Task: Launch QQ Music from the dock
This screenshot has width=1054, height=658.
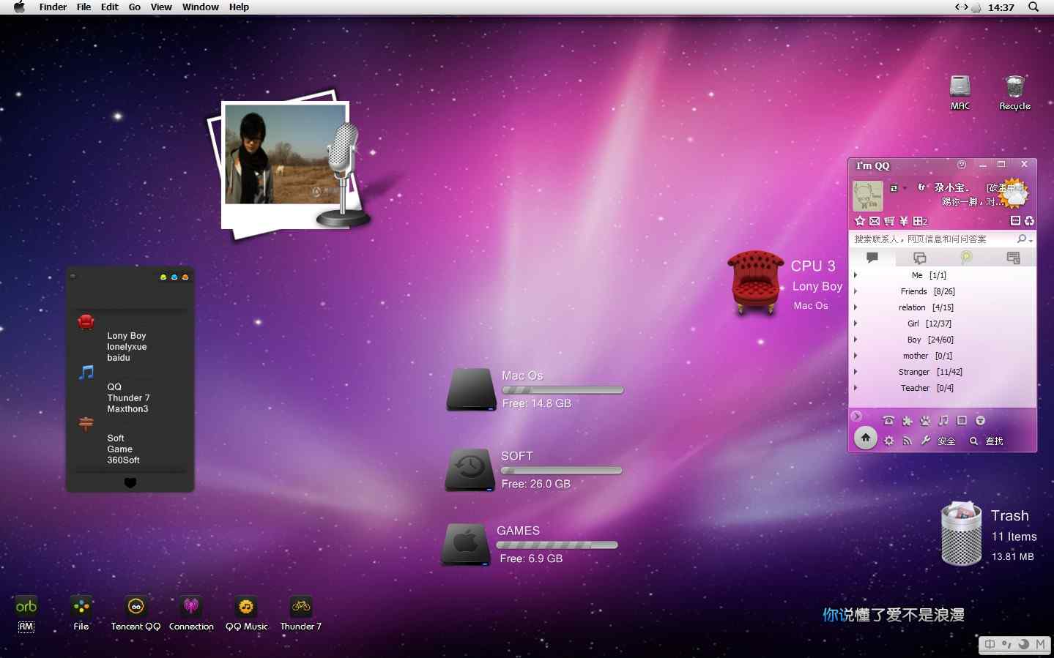Action: (x=246, y=607)
